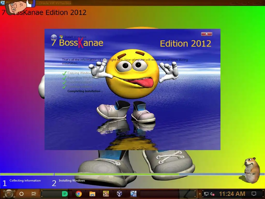Open the Windows 7 VM taskbar icon
Viewport: 265px width, 199px height.
pos(133,194)
